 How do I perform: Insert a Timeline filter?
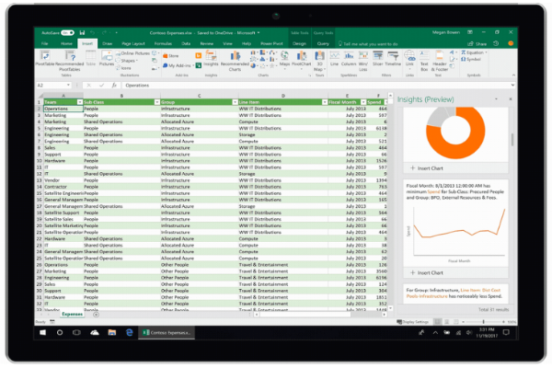click(x=393, y=59)
